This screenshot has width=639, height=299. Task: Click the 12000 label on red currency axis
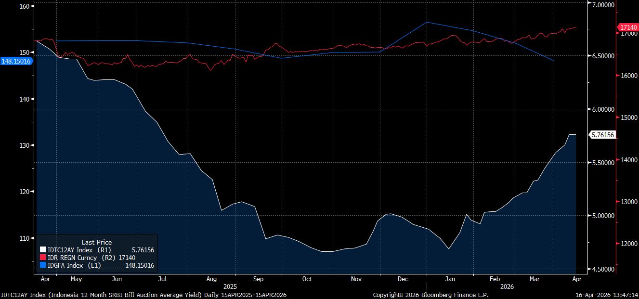(627, 244)
